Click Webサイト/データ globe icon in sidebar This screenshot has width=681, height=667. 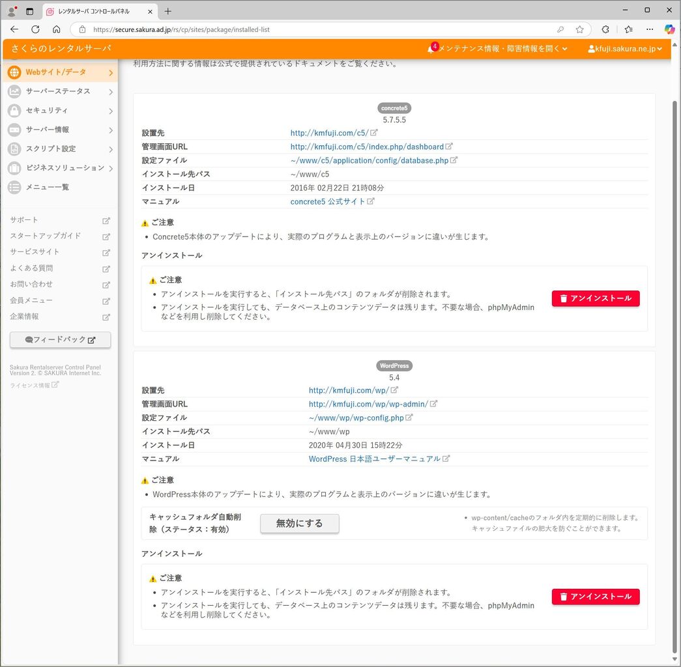[x=14, y=72]
